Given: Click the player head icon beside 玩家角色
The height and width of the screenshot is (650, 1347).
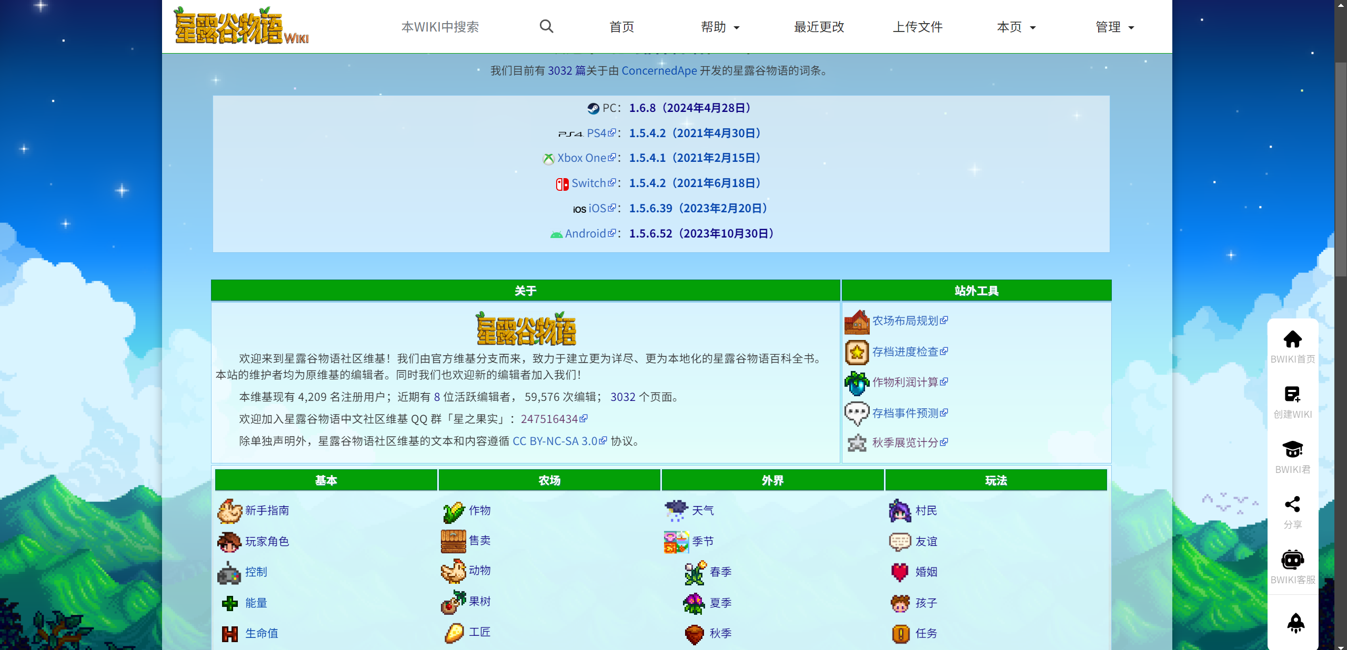Looking at the screenshot, I should (229, 542).
